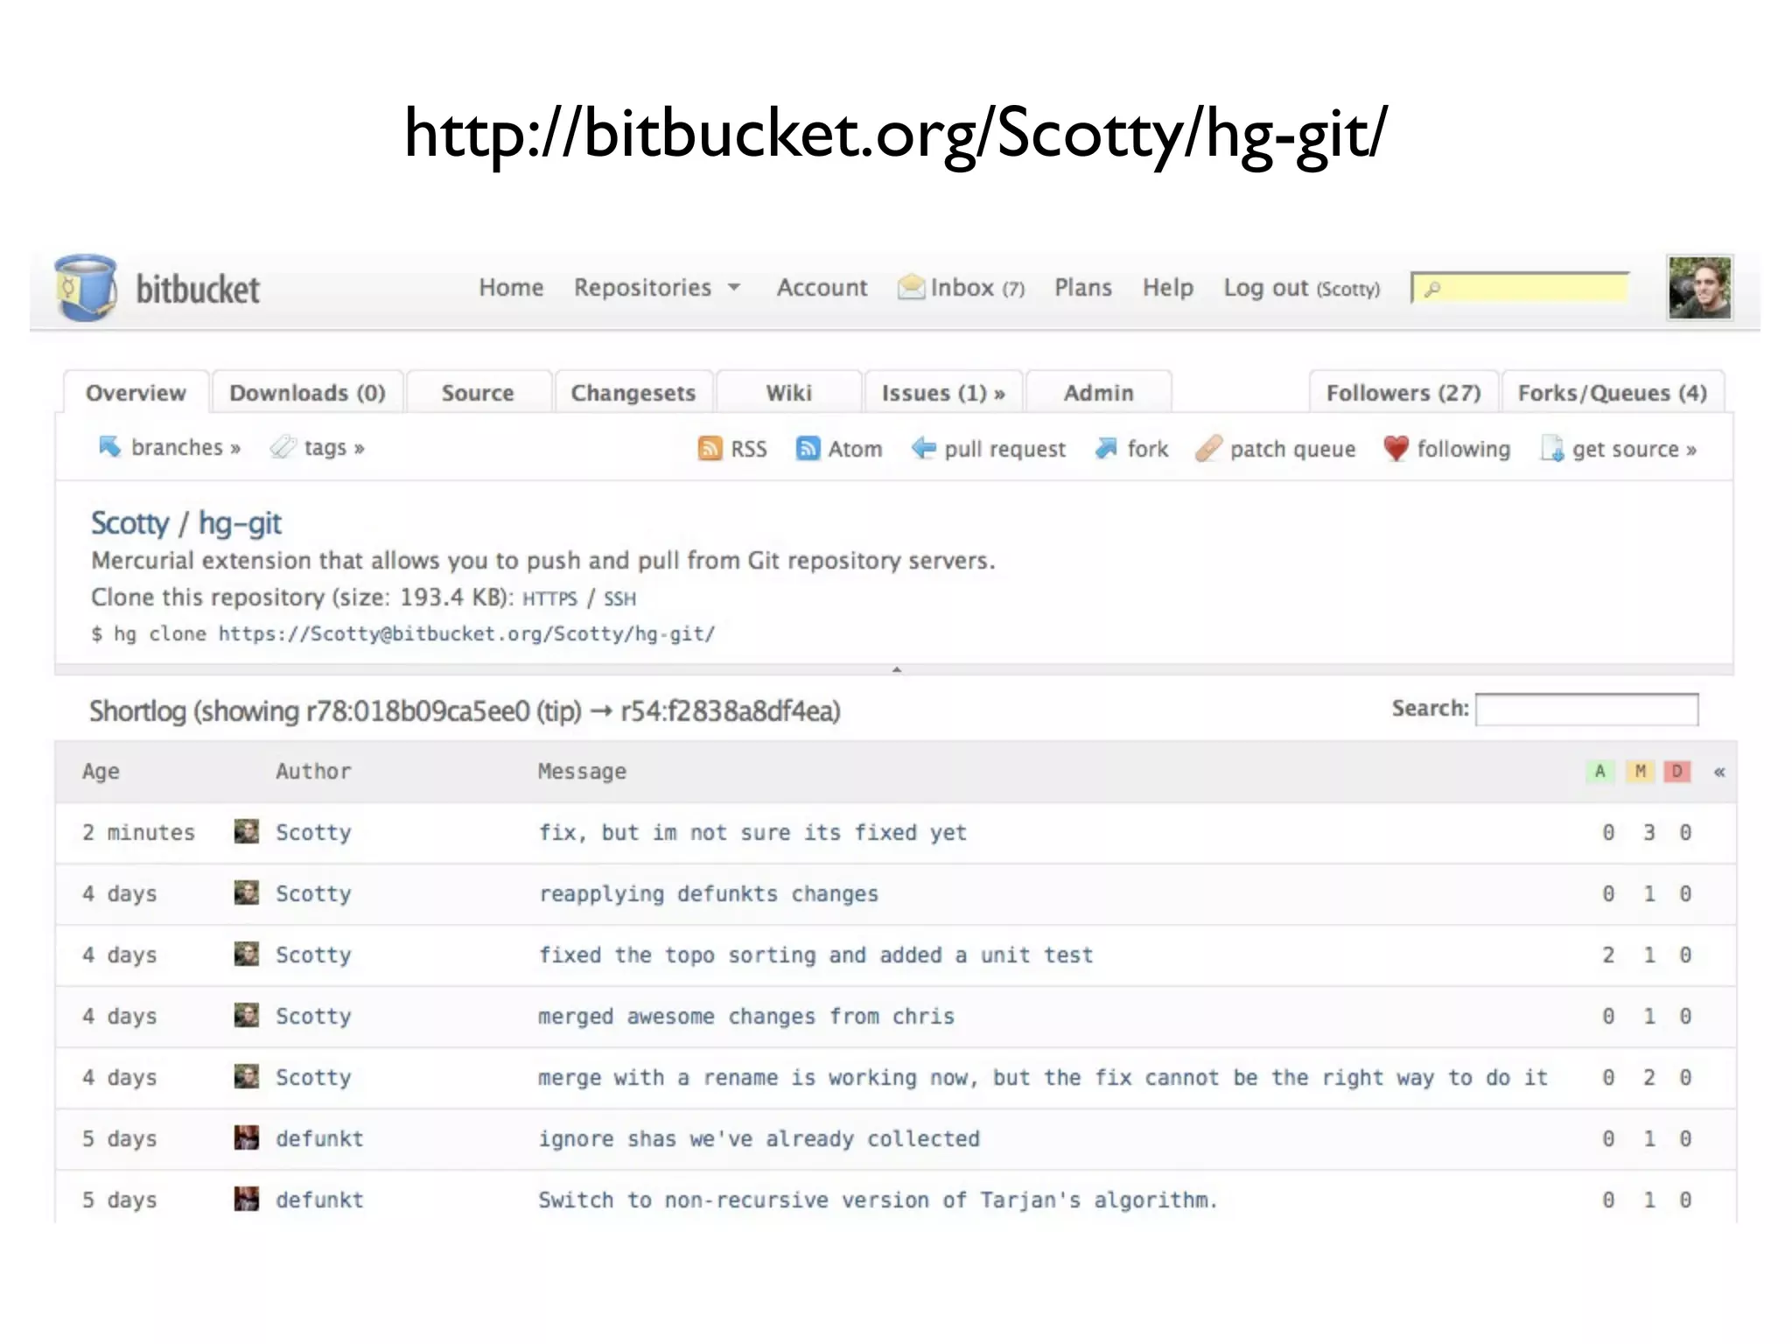The image size is (1792, 1344).
Task: Click the pull request link text
Action: click(x=1004, y=449)
